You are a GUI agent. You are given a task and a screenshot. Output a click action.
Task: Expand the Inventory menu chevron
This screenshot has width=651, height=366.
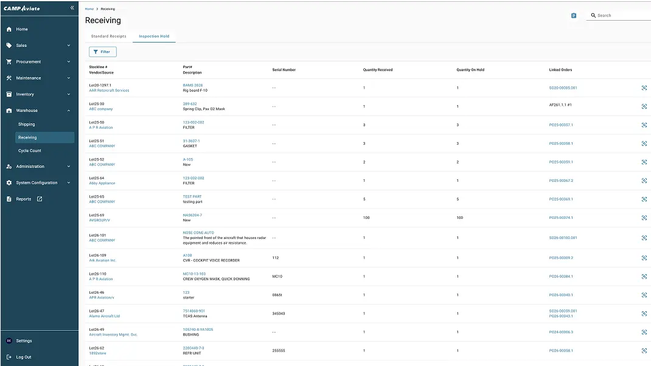pos(69,94)
